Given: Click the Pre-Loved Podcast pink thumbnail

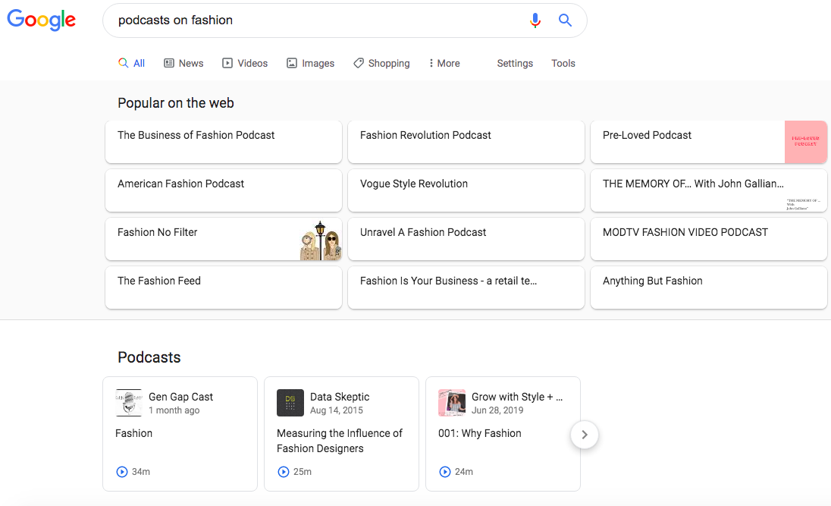Looking at the screenshot, I should tap(805, 142).
